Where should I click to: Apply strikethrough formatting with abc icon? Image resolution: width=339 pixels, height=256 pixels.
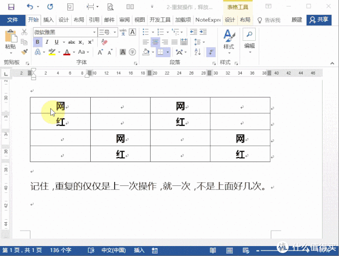tap(71, 42)
